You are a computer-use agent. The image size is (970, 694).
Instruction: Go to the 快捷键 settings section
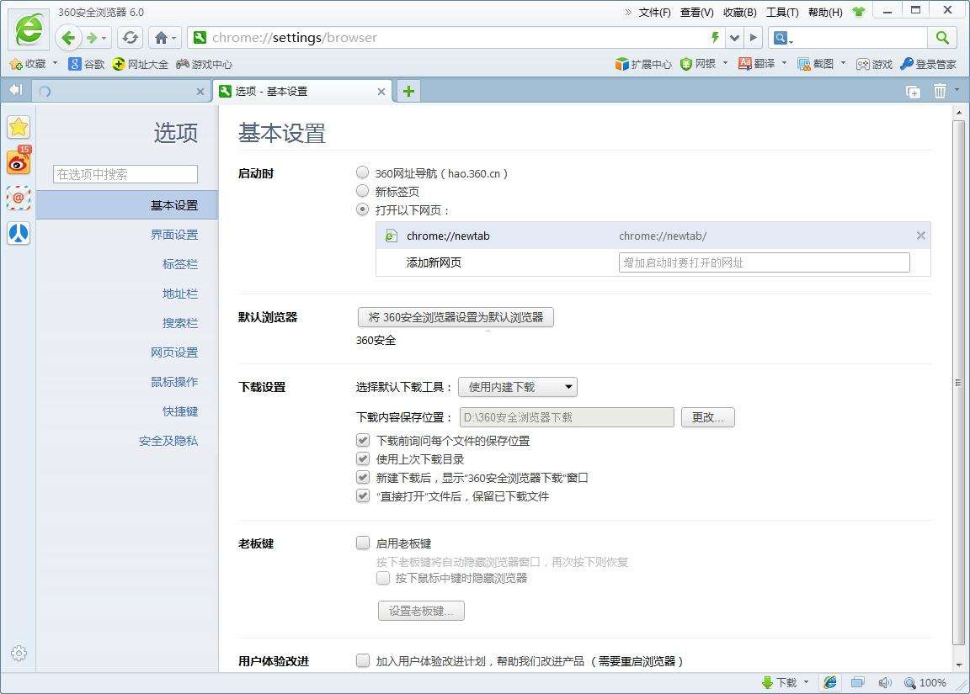pos(180,411)
